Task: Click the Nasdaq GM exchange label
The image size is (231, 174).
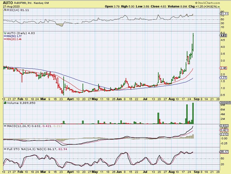Action: point(41,3)
